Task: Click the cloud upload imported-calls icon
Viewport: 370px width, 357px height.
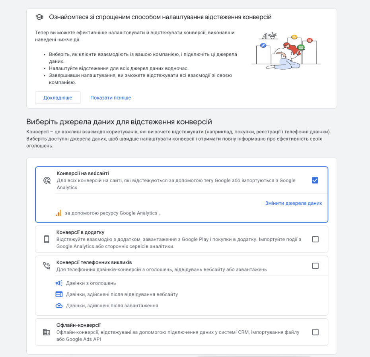Action: (x=59, y=306)
